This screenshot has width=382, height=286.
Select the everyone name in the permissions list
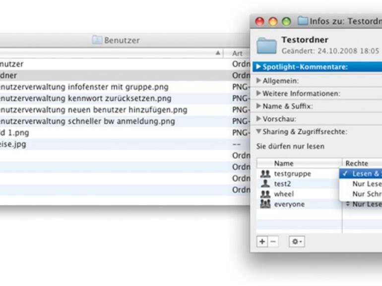[x=289, y=204]
